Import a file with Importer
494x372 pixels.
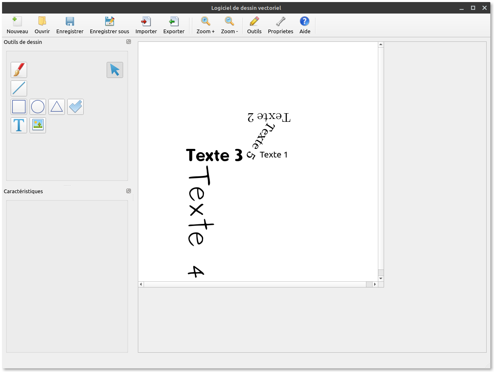(146, 25)
